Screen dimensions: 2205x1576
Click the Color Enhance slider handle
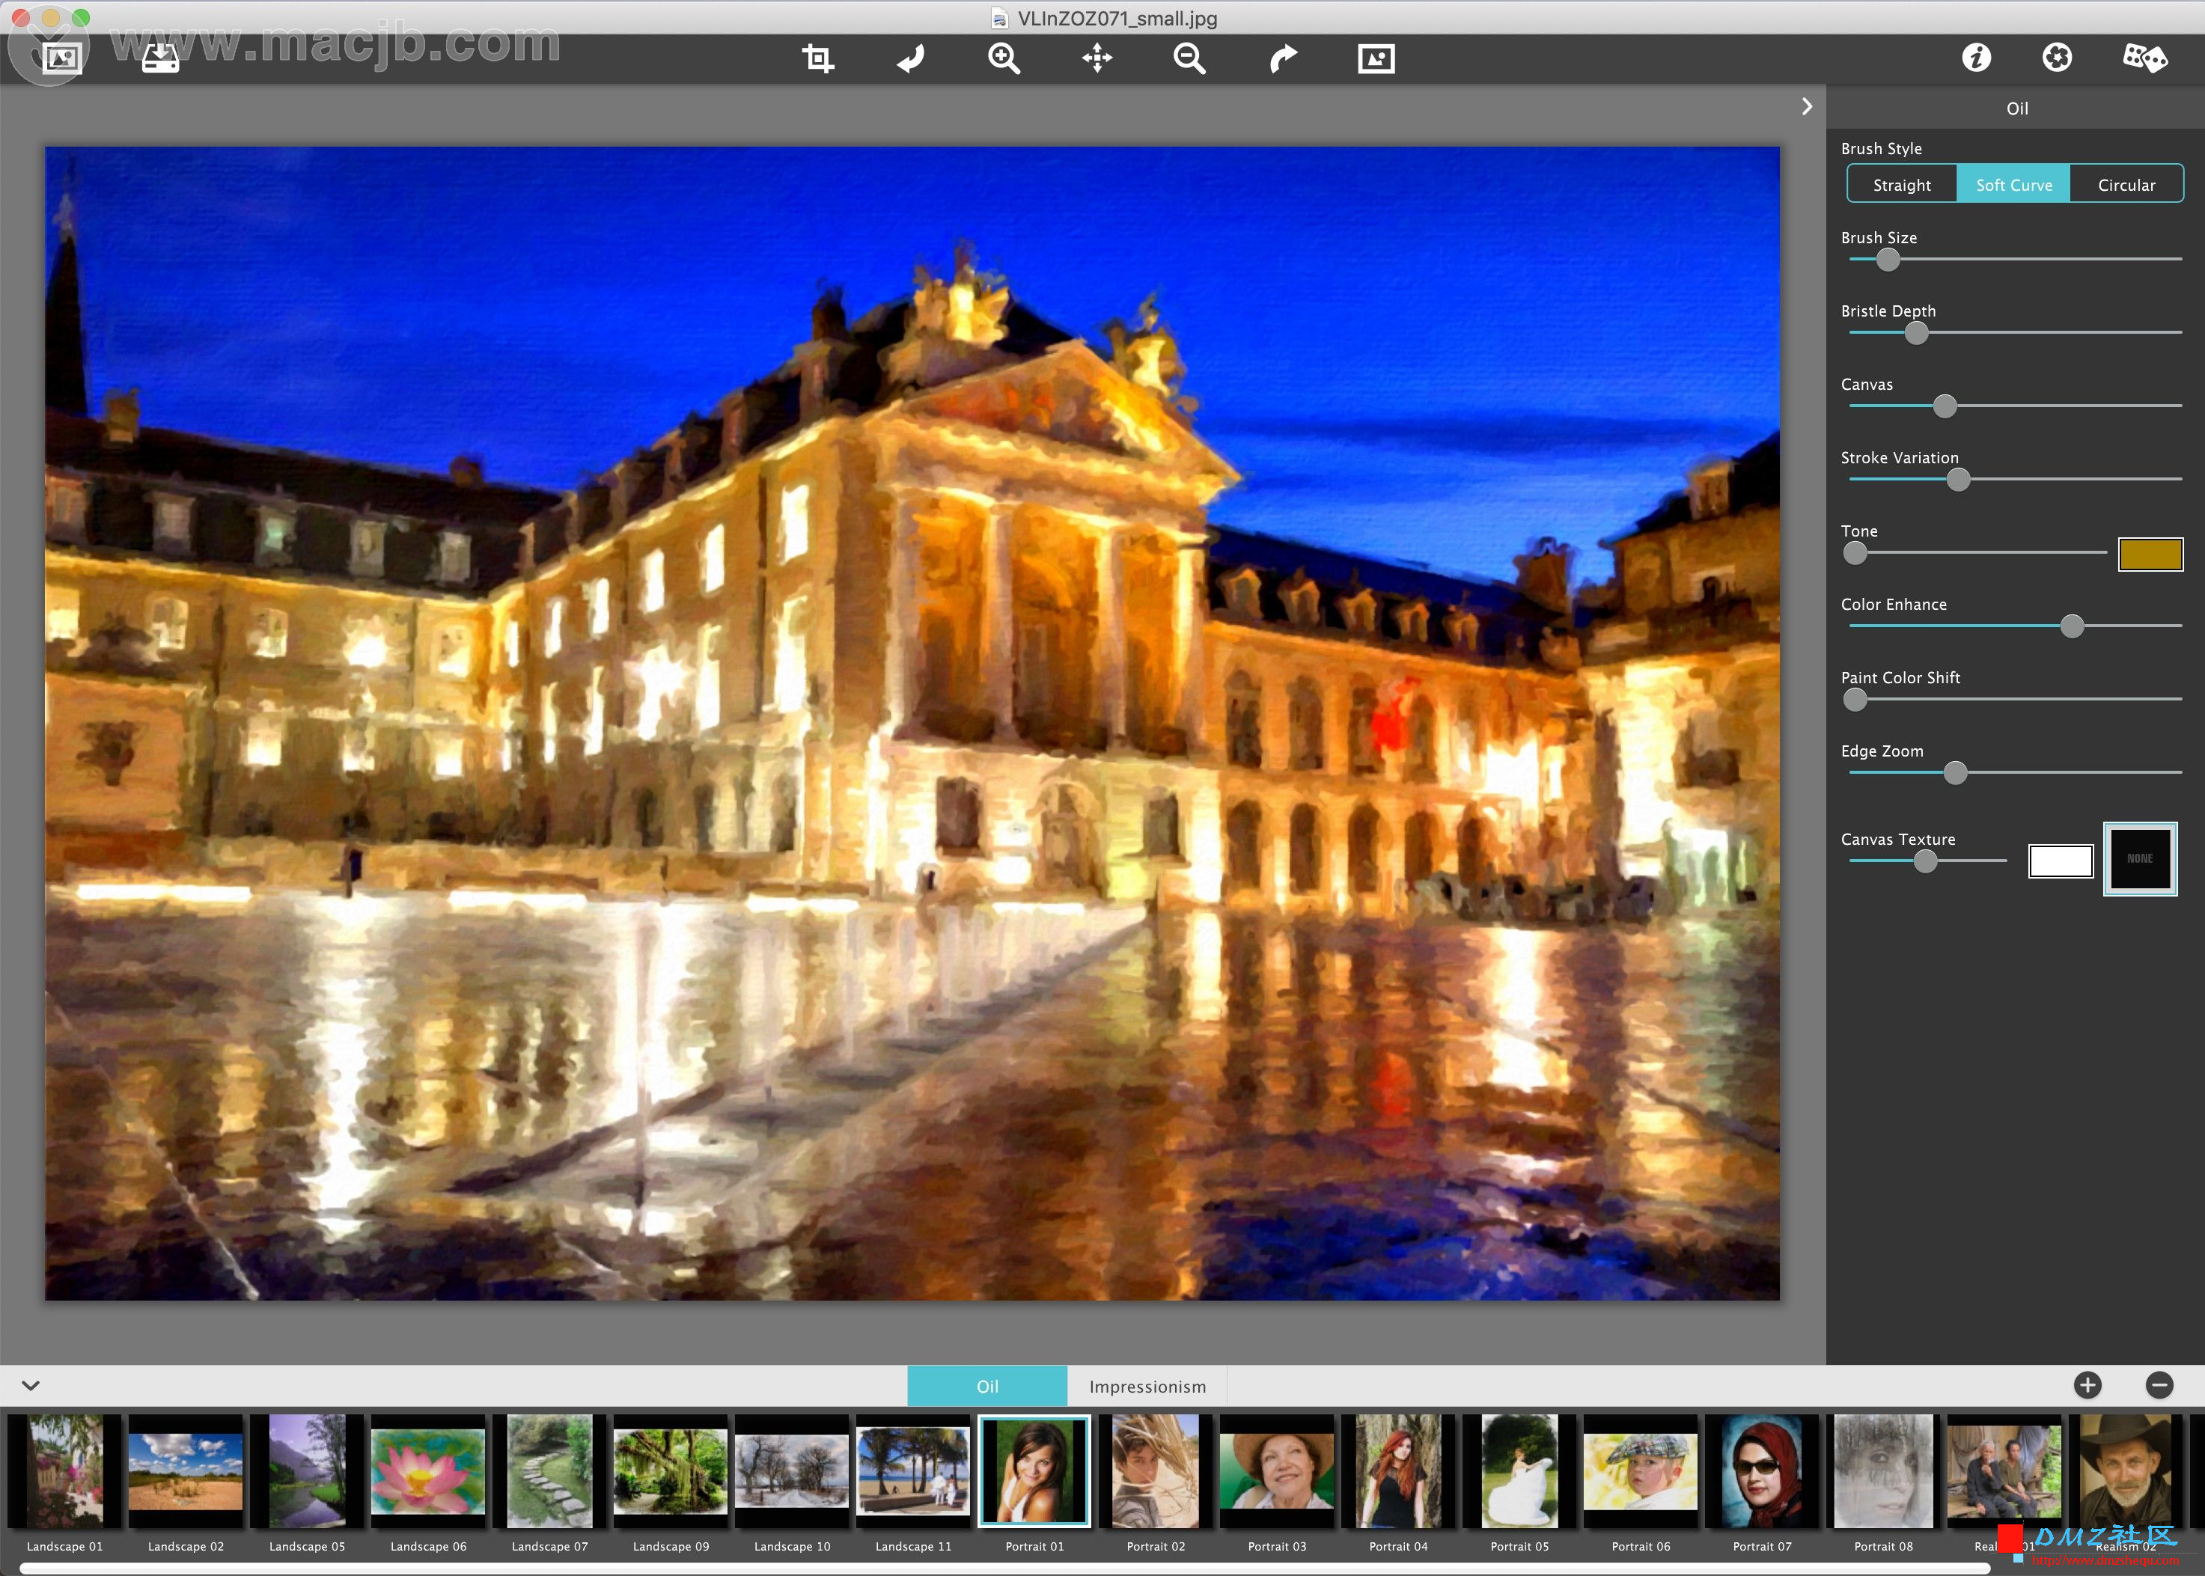click(x=2072, y=626)
